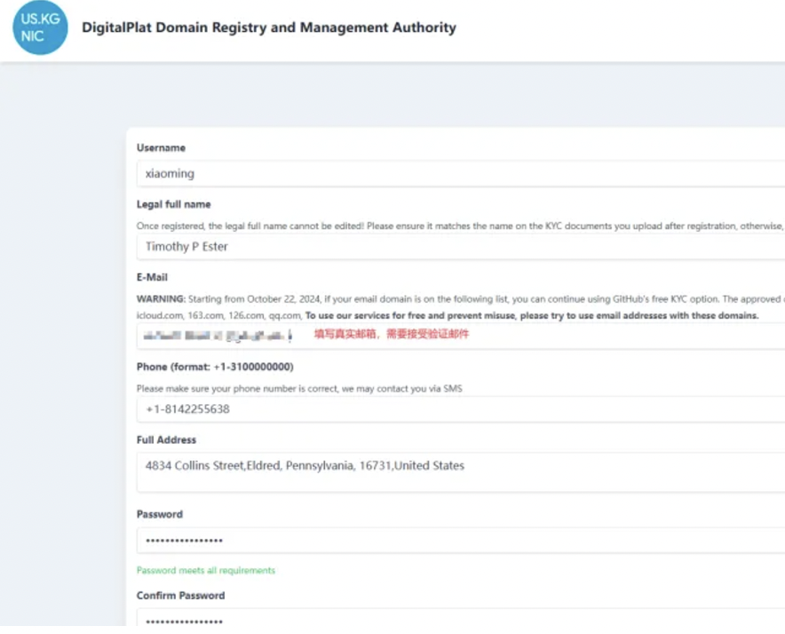
Task: Click the Confirm Password label
Action: pyautogui.click(x=181, y=596)
